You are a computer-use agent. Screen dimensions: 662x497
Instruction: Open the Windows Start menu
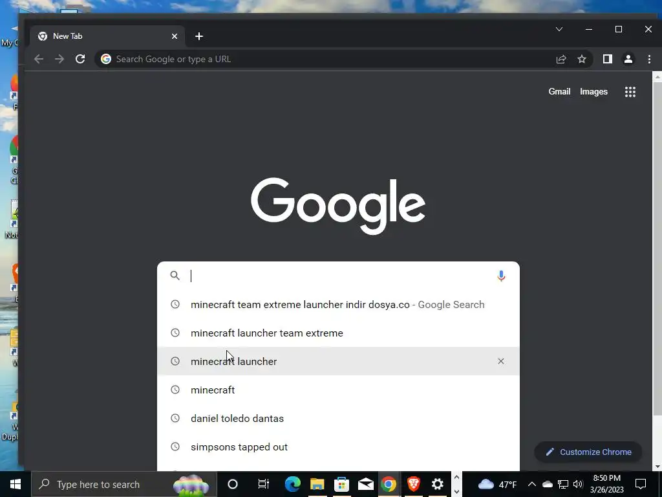(x=16, y=484)
